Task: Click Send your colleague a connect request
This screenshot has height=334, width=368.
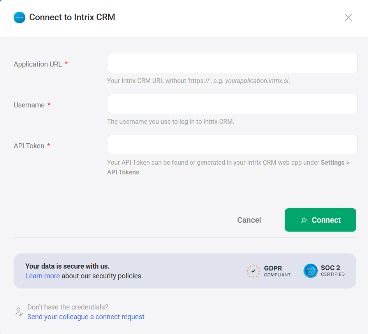Action: [86, 316]
